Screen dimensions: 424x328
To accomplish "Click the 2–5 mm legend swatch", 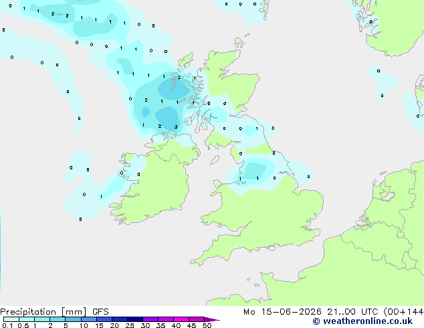I will pyautogui.click(x=58, y=319).
